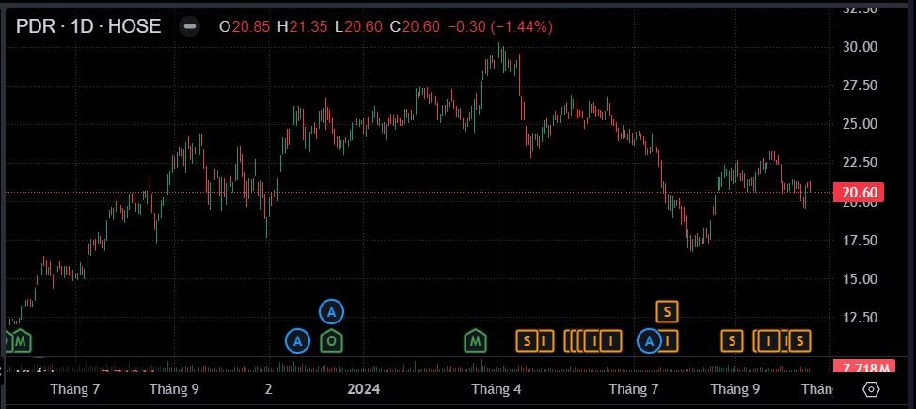Select the blue A marker left of the green O
The height and width of the screenshot is (409, 916).
click(x=297, y=340)
